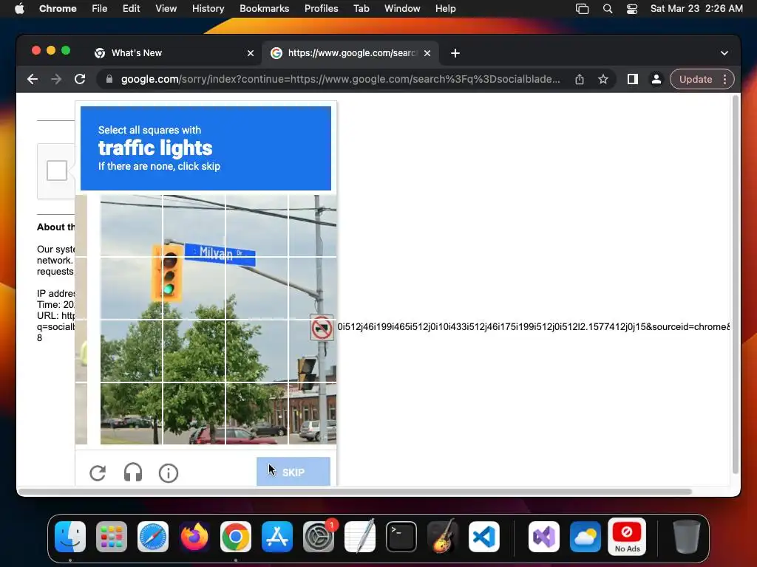Click the horizontal scrollbar at window bottom
This screenshot has width=757, height=567.
[355, 492]
